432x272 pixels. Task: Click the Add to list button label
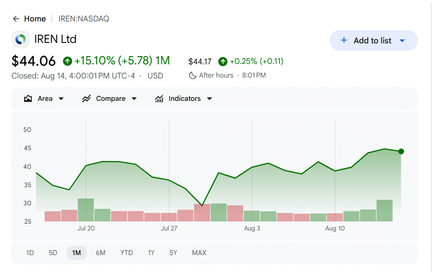(373, 41)
